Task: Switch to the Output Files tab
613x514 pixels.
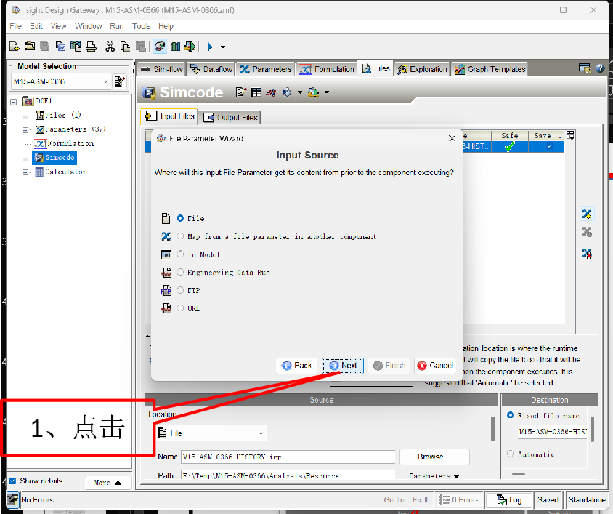Action: coord(230,117)
